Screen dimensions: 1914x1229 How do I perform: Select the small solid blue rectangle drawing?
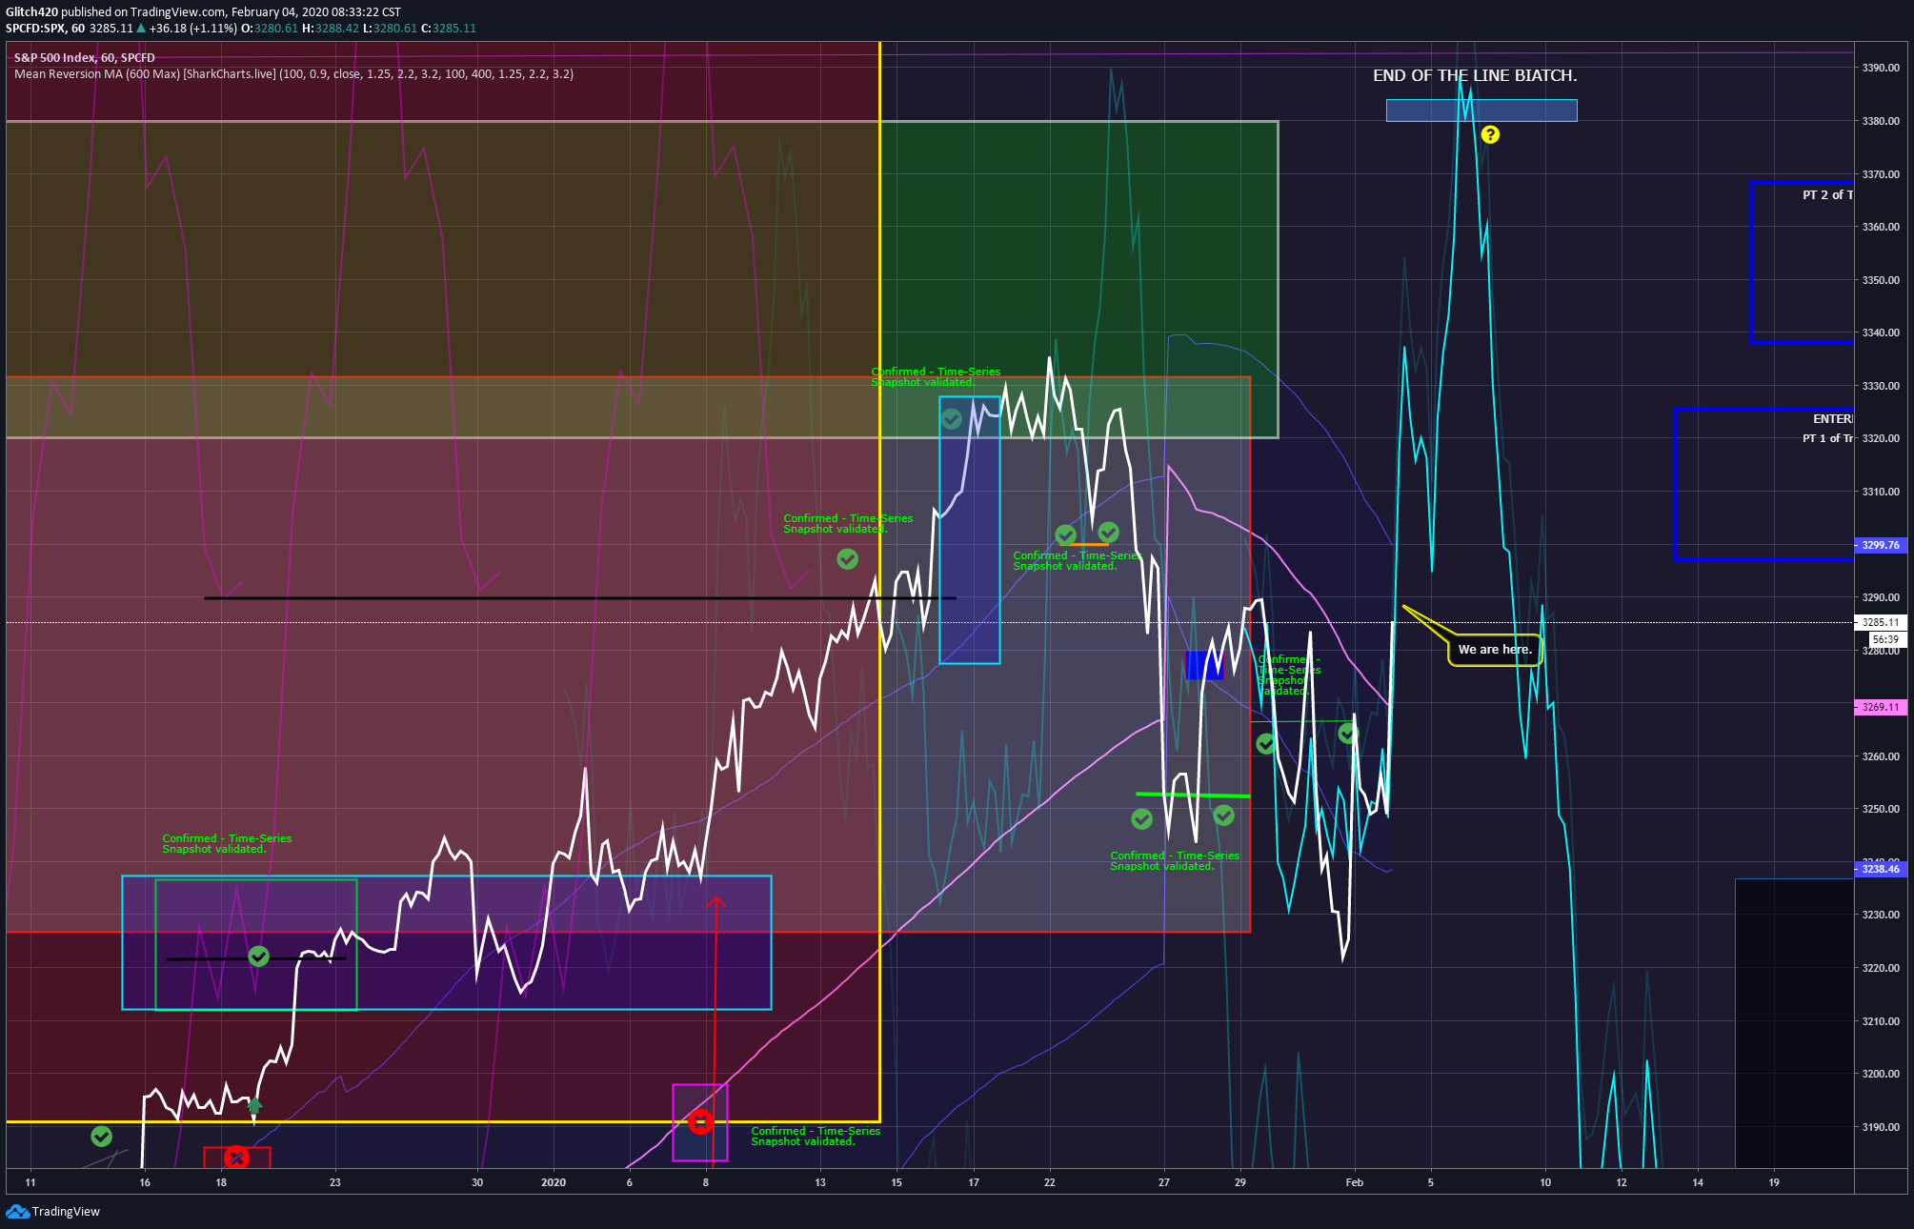1203,665
